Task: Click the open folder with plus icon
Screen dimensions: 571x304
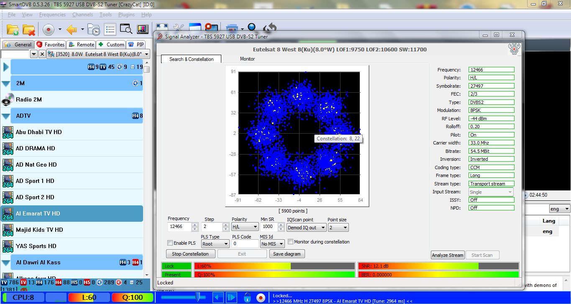Action: click(x=13, y=30)
